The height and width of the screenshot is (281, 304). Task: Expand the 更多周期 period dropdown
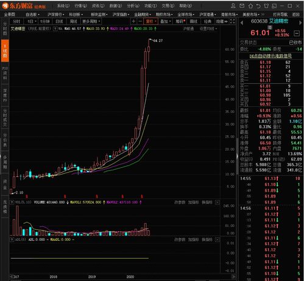(x=91, y=21)
